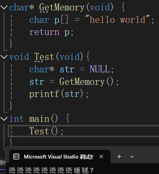Click the int keyword before main
Image resolution: width=159 pixels, height=174 pixels.
[x=17, y=119]
